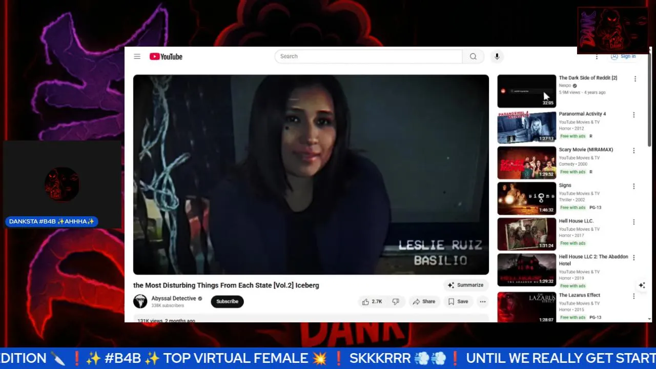Open YouTube settings three-dot menu near Sign in
The image size is (656, 369).
597,56
